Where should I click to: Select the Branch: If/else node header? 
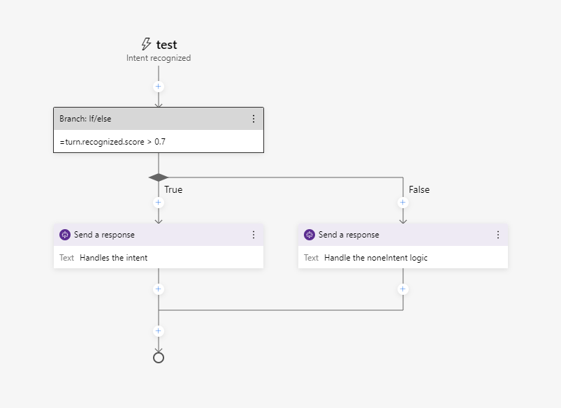(140, 118)
